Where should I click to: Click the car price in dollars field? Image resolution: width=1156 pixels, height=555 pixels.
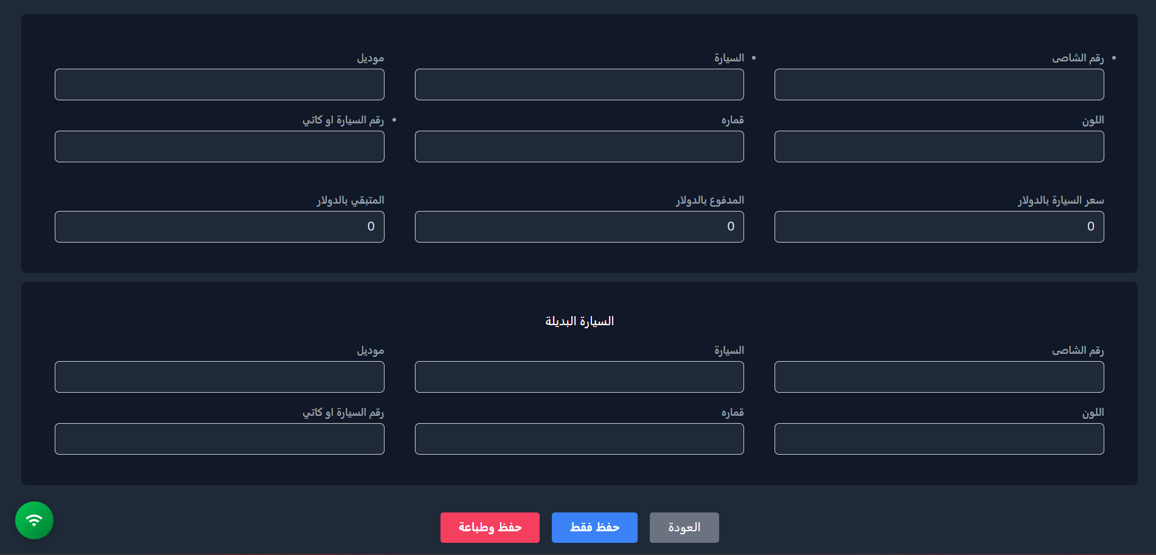point(939,226)
